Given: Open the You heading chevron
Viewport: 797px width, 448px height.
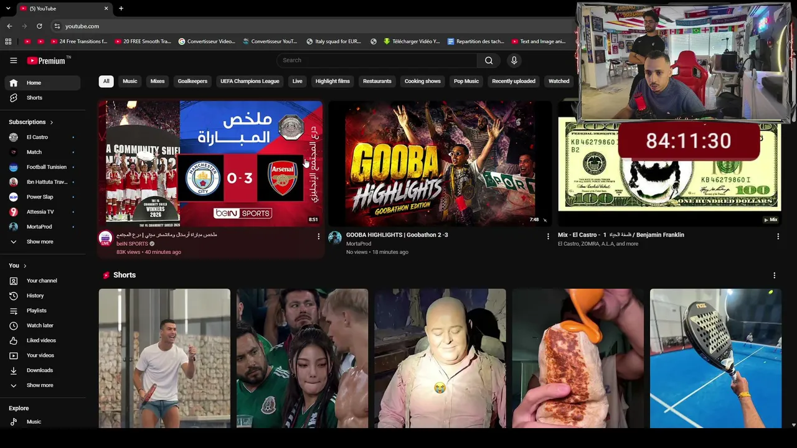Looking at the screenshot, I should [25, 266].
